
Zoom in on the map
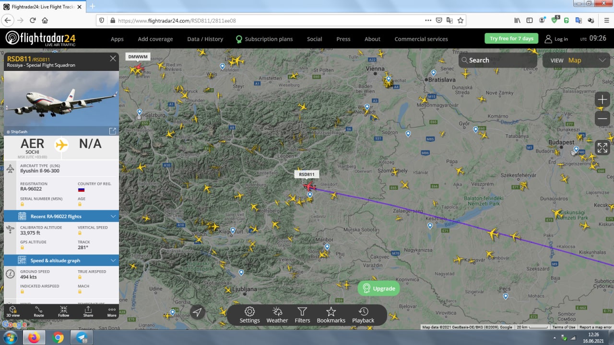[602, 100]
